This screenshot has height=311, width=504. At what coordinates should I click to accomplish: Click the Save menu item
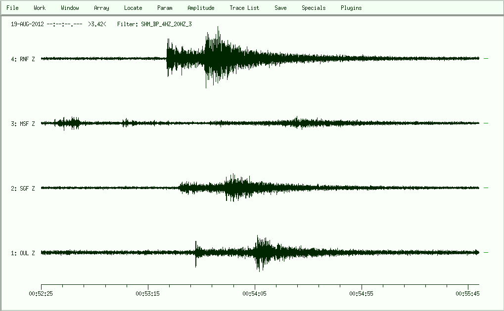coord(280,8)
